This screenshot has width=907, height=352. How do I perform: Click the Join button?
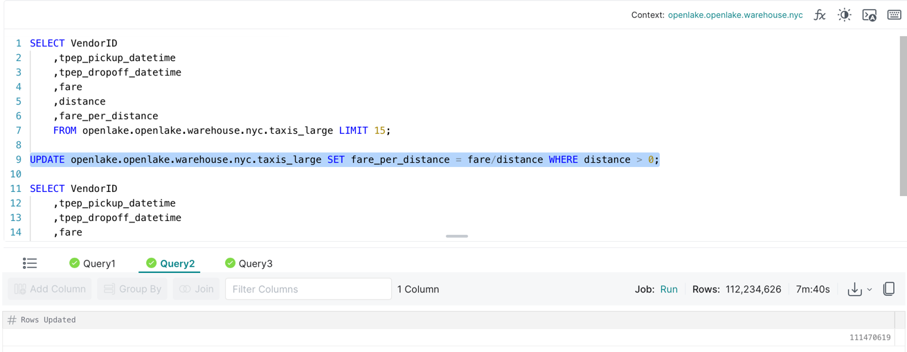pyautogui.click(x=197, y=289)
